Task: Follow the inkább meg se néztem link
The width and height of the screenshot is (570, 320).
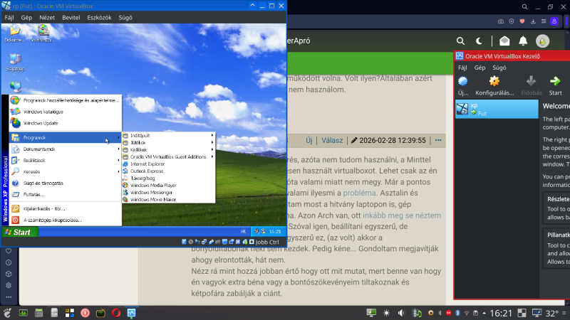Action: [x=402, y=215]
